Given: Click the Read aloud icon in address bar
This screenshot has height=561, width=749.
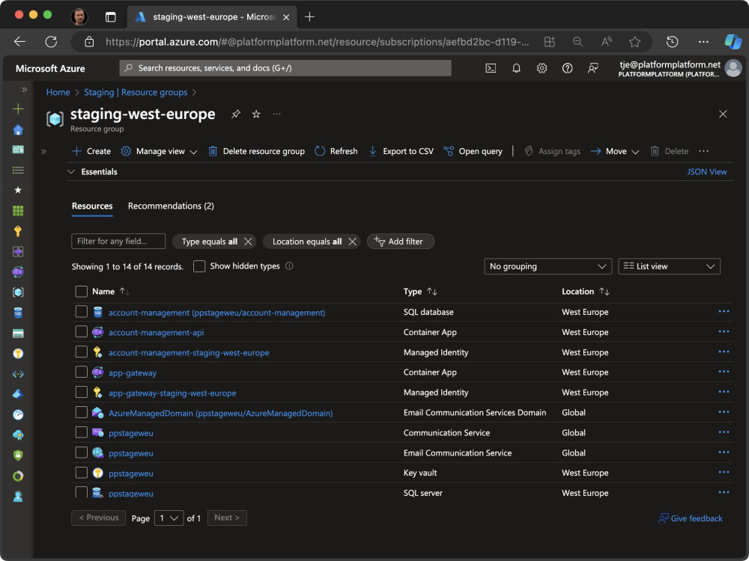Looking at the screenshot, I should (x=606, y=42).
